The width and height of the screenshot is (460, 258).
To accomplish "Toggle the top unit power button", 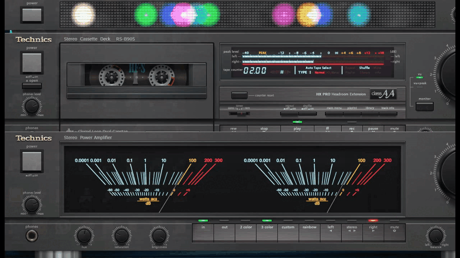I will pos(32,15).
